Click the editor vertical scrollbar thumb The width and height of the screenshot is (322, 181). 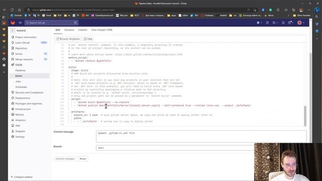click(305, 116)
